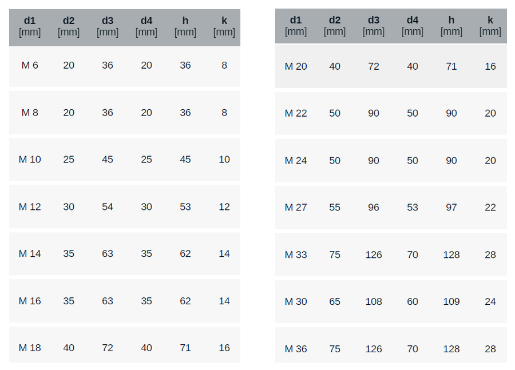
Task: Click the M 12 row label
Action: click(x=30, y=207)
